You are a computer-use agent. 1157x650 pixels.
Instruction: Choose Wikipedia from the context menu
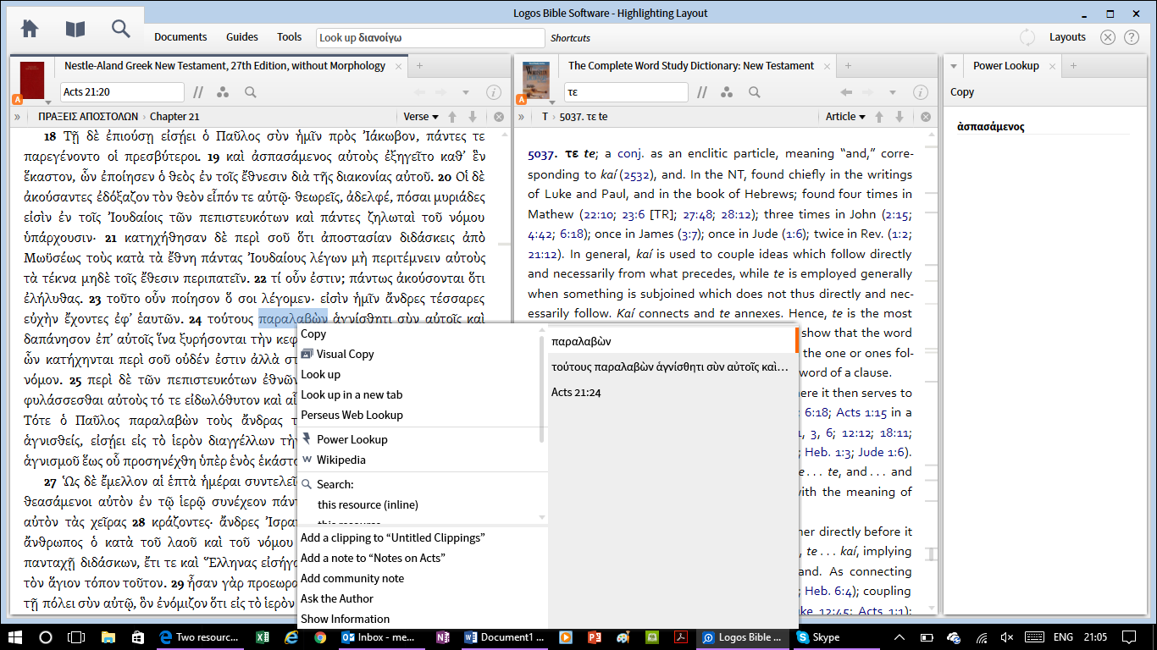pyautogui.click(x=420, y=460)
